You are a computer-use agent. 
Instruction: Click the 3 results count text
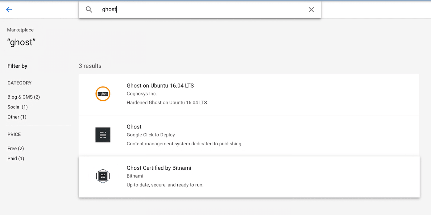pyautogui.click(x=90, y=66)
